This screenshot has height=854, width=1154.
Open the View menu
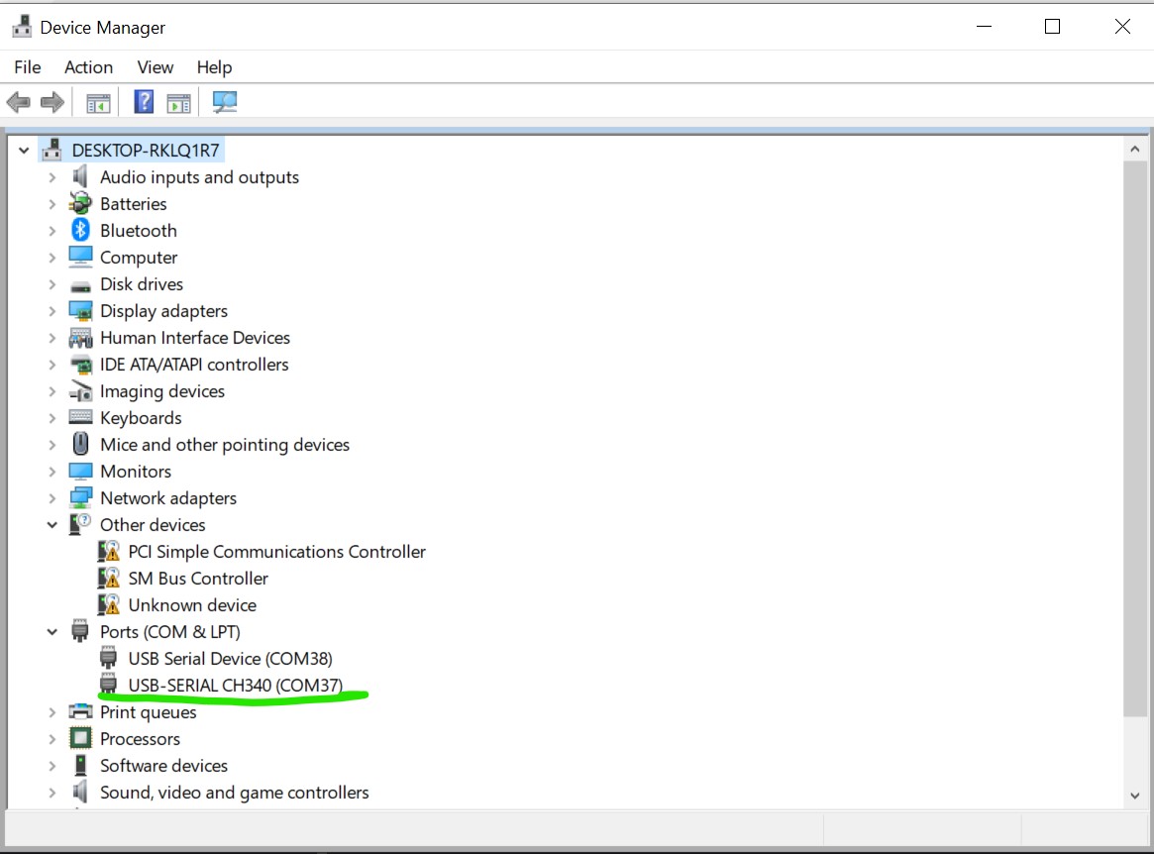click(x=156, y=67)
